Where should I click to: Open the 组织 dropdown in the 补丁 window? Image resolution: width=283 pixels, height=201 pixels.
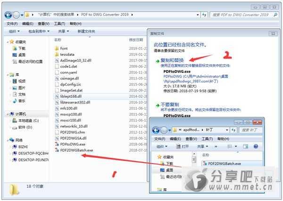162,147
